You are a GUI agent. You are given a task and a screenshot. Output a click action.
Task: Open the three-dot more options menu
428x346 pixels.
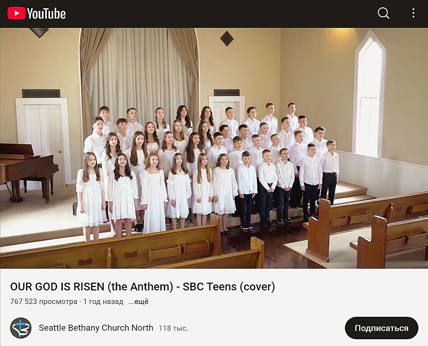(413, 14)
